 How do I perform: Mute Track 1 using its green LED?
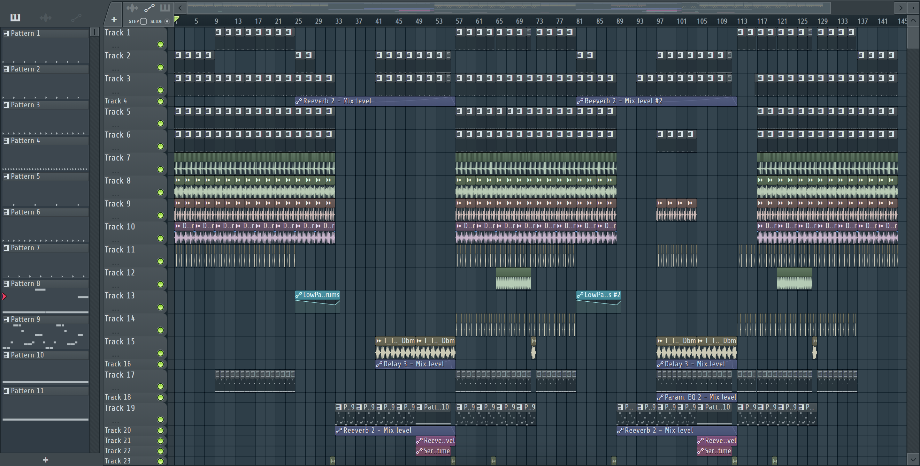[x=160, y=44]
